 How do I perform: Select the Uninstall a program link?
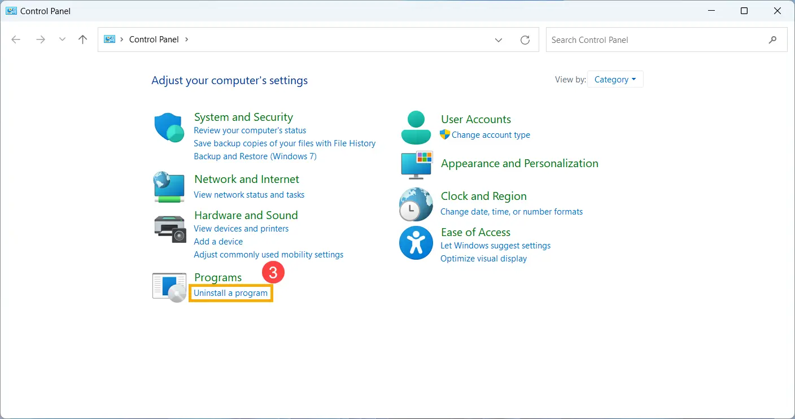[230, 293]
